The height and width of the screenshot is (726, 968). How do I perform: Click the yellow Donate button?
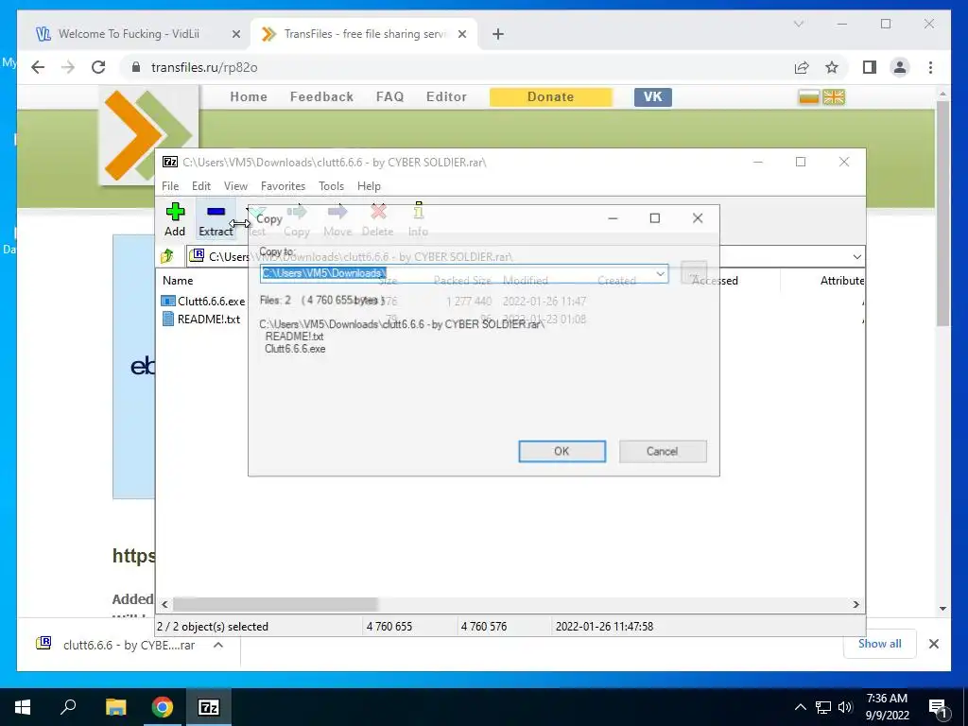point(551,97)
